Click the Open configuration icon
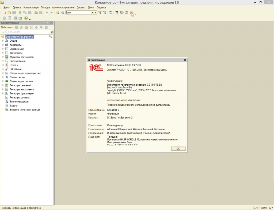Screen dimensions: 274x210 pyautogui.click(x=4, y=18)
